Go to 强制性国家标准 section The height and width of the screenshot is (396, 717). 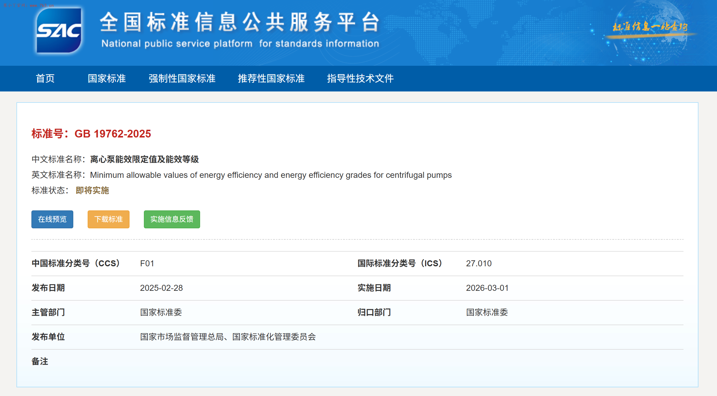pyautogui.click(x=182, y=79)
